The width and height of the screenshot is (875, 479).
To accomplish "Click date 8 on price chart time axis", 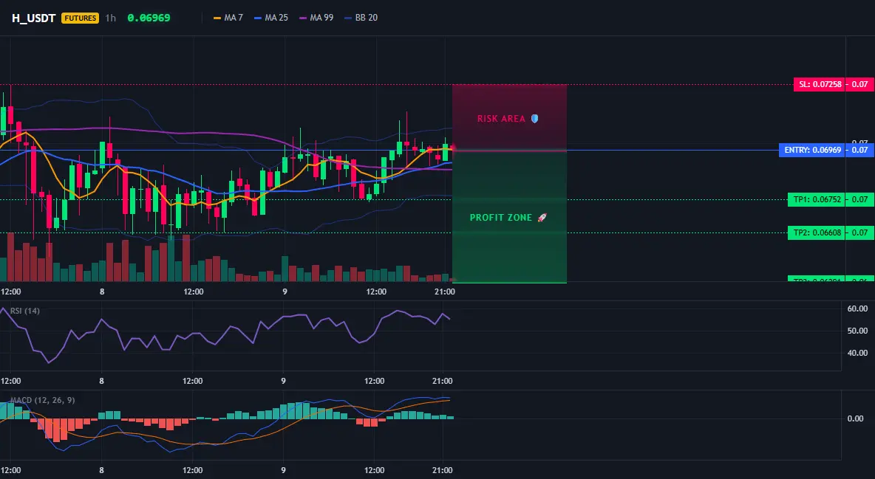I will [x=101, y=292].
